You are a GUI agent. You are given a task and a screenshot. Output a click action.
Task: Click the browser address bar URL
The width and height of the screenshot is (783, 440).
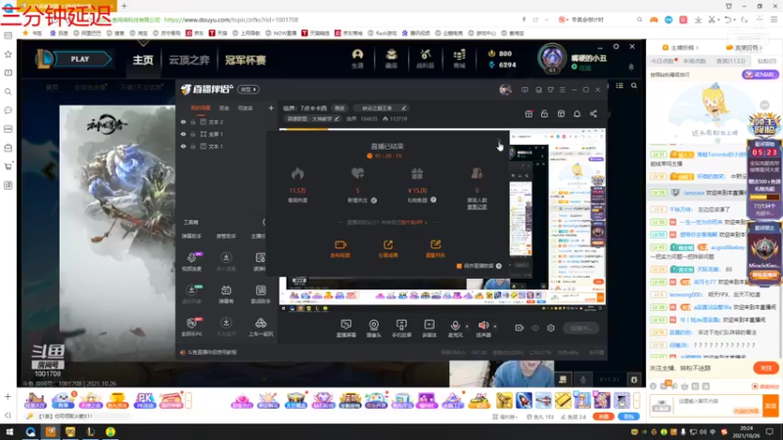(x=231, y=20)
